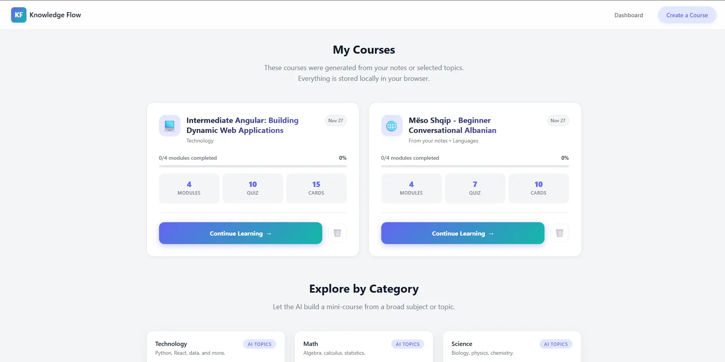
Task: Delete the Intermediate Angular course via trash icon
Action: (x=337, y=233)
